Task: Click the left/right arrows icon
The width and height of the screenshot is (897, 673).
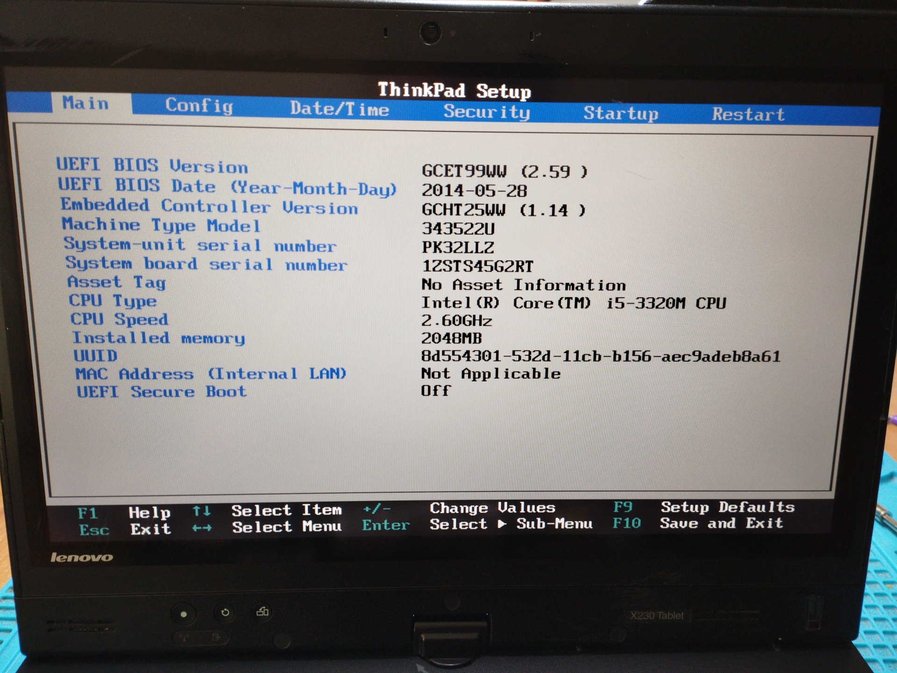Action: click(202, 528)
